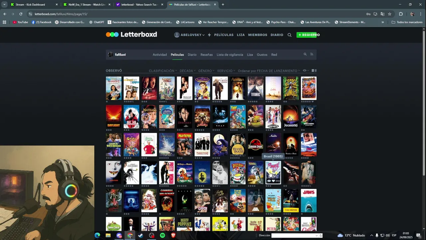
Task: Open DIARIO in main navigation
Action: pos(277,35)
